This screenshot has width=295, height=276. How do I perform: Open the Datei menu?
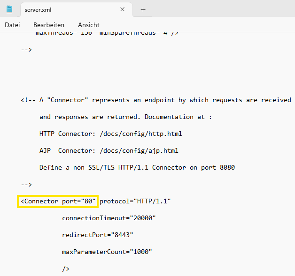12,25
